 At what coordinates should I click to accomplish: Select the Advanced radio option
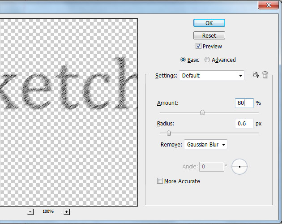pyautogui.click(x=207, y=60)
